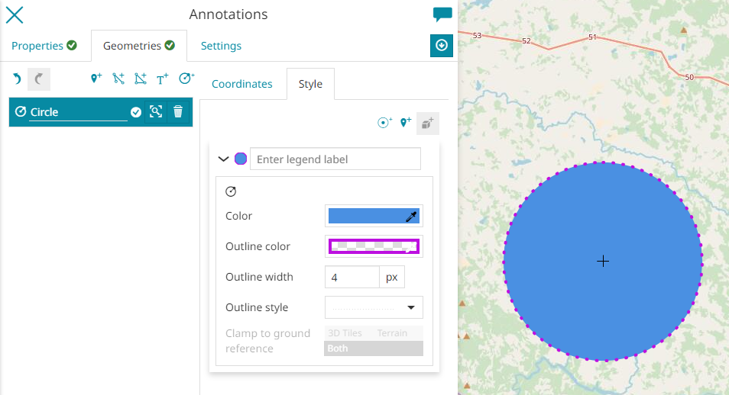This screenshot has width=729, height=395.
Task: Add a new polygon geometry
Action: [x=141, y=79]
